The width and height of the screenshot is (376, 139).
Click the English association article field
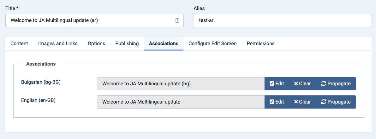tap(181, 102)
